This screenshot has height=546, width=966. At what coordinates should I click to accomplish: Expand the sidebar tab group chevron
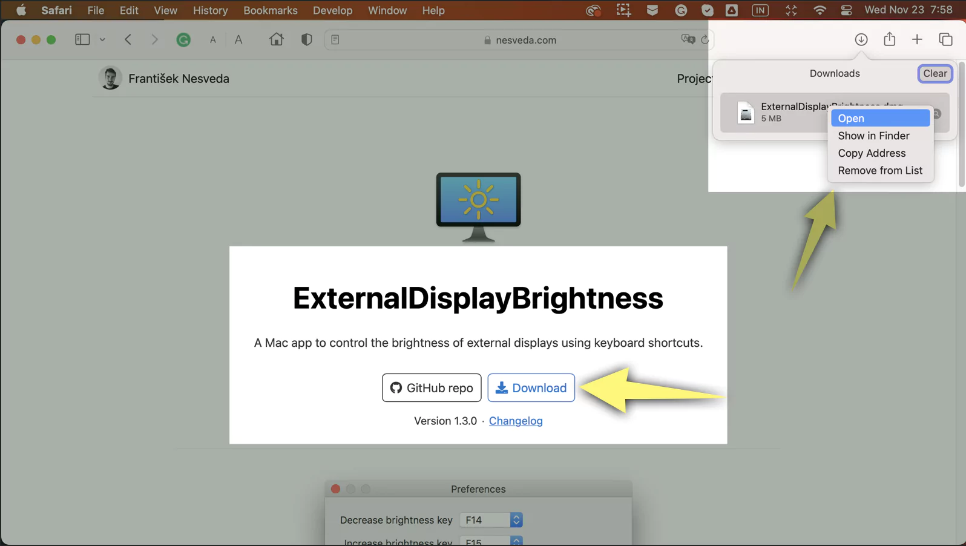click(x=102, y=40)
